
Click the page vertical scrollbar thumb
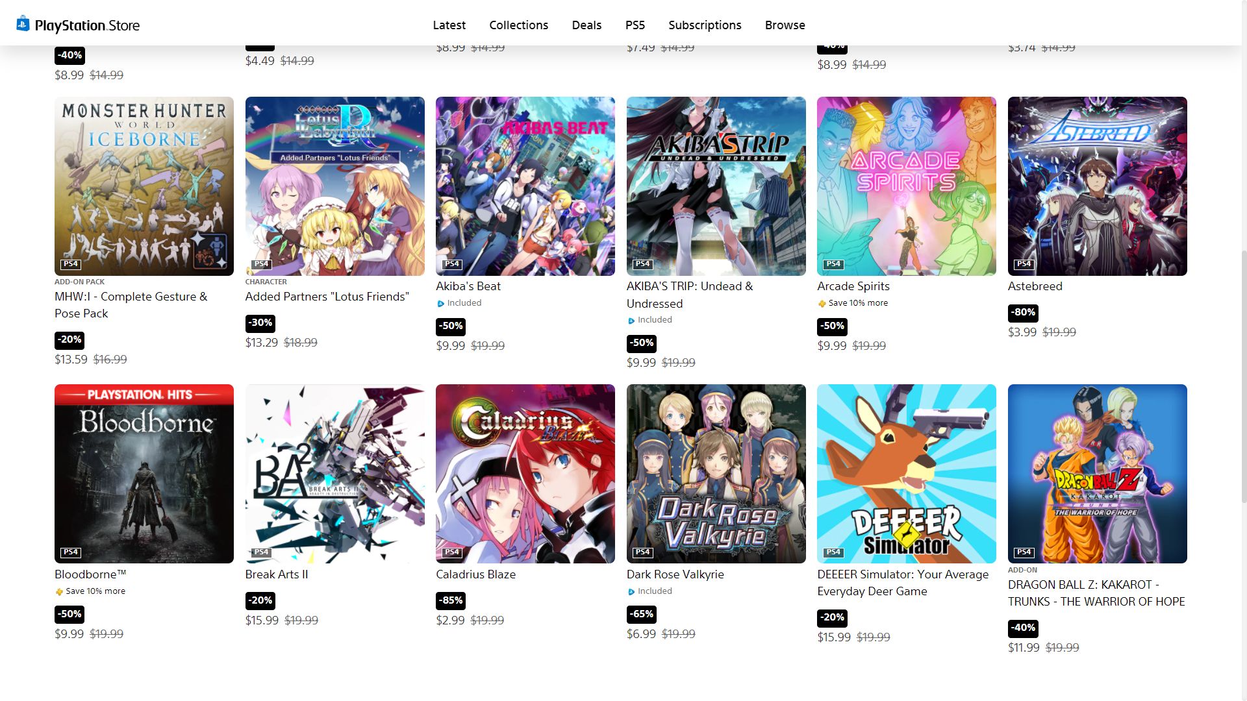pos(1243,376)
